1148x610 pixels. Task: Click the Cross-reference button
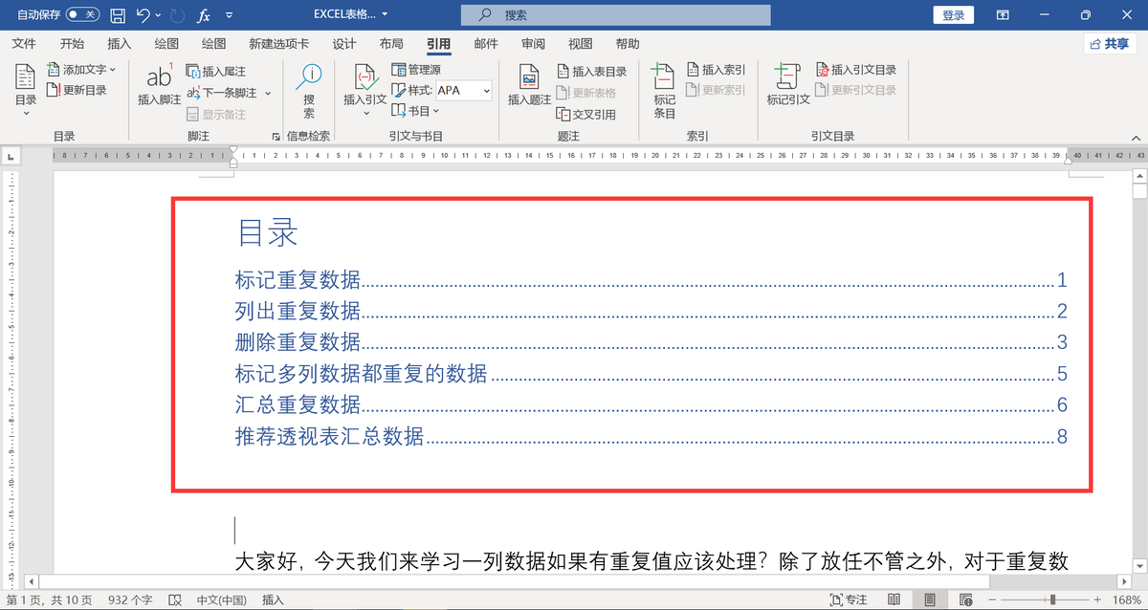(586, 115)
